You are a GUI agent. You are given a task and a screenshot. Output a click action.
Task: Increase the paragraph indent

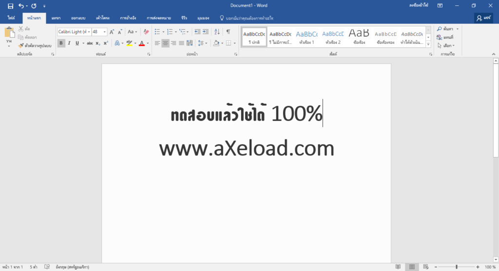(206, 32)
